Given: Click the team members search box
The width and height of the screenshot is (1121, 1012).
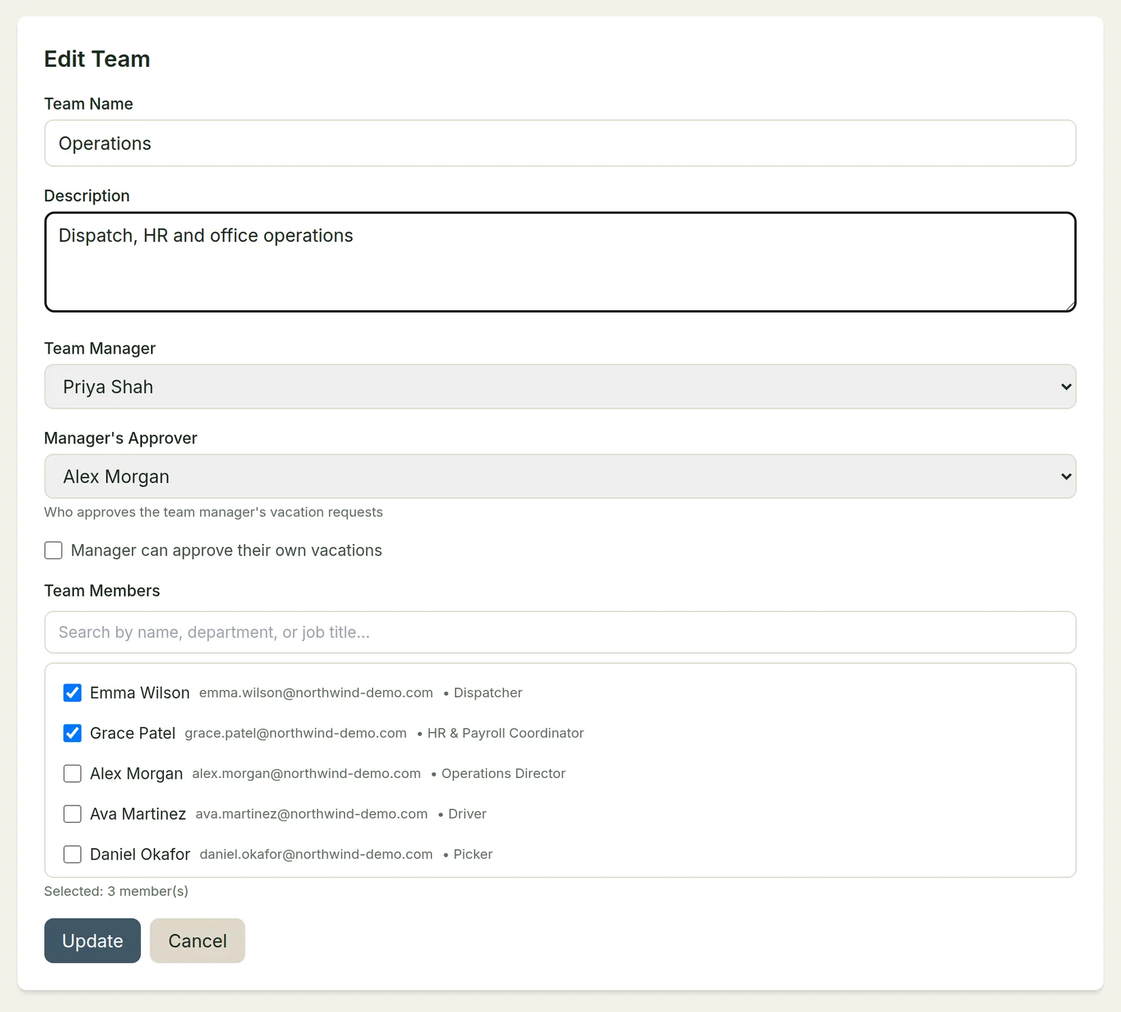Looking at the screenshot, I should 560,632.
